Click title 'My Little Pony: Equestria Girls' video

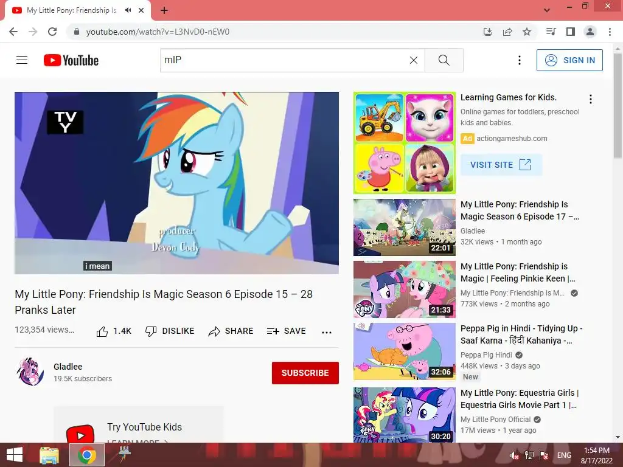[520, 399]
